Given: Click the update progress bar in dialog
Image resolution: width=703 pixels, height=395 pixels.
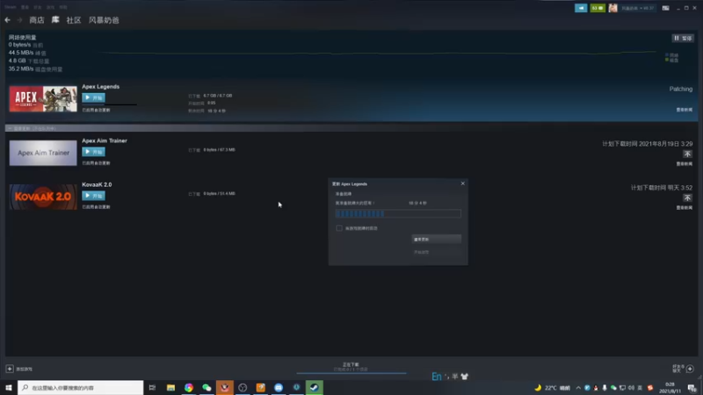Looking at the screenshot, I should coord(398,213).
